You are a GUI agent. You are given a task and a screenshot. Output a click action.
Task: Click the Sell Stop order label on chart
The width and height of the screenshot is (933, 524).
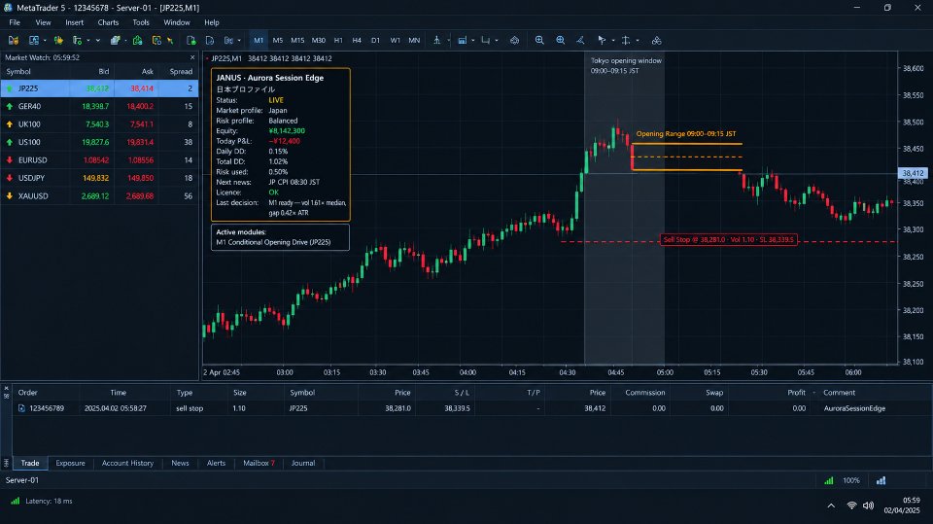pos(728,240)
